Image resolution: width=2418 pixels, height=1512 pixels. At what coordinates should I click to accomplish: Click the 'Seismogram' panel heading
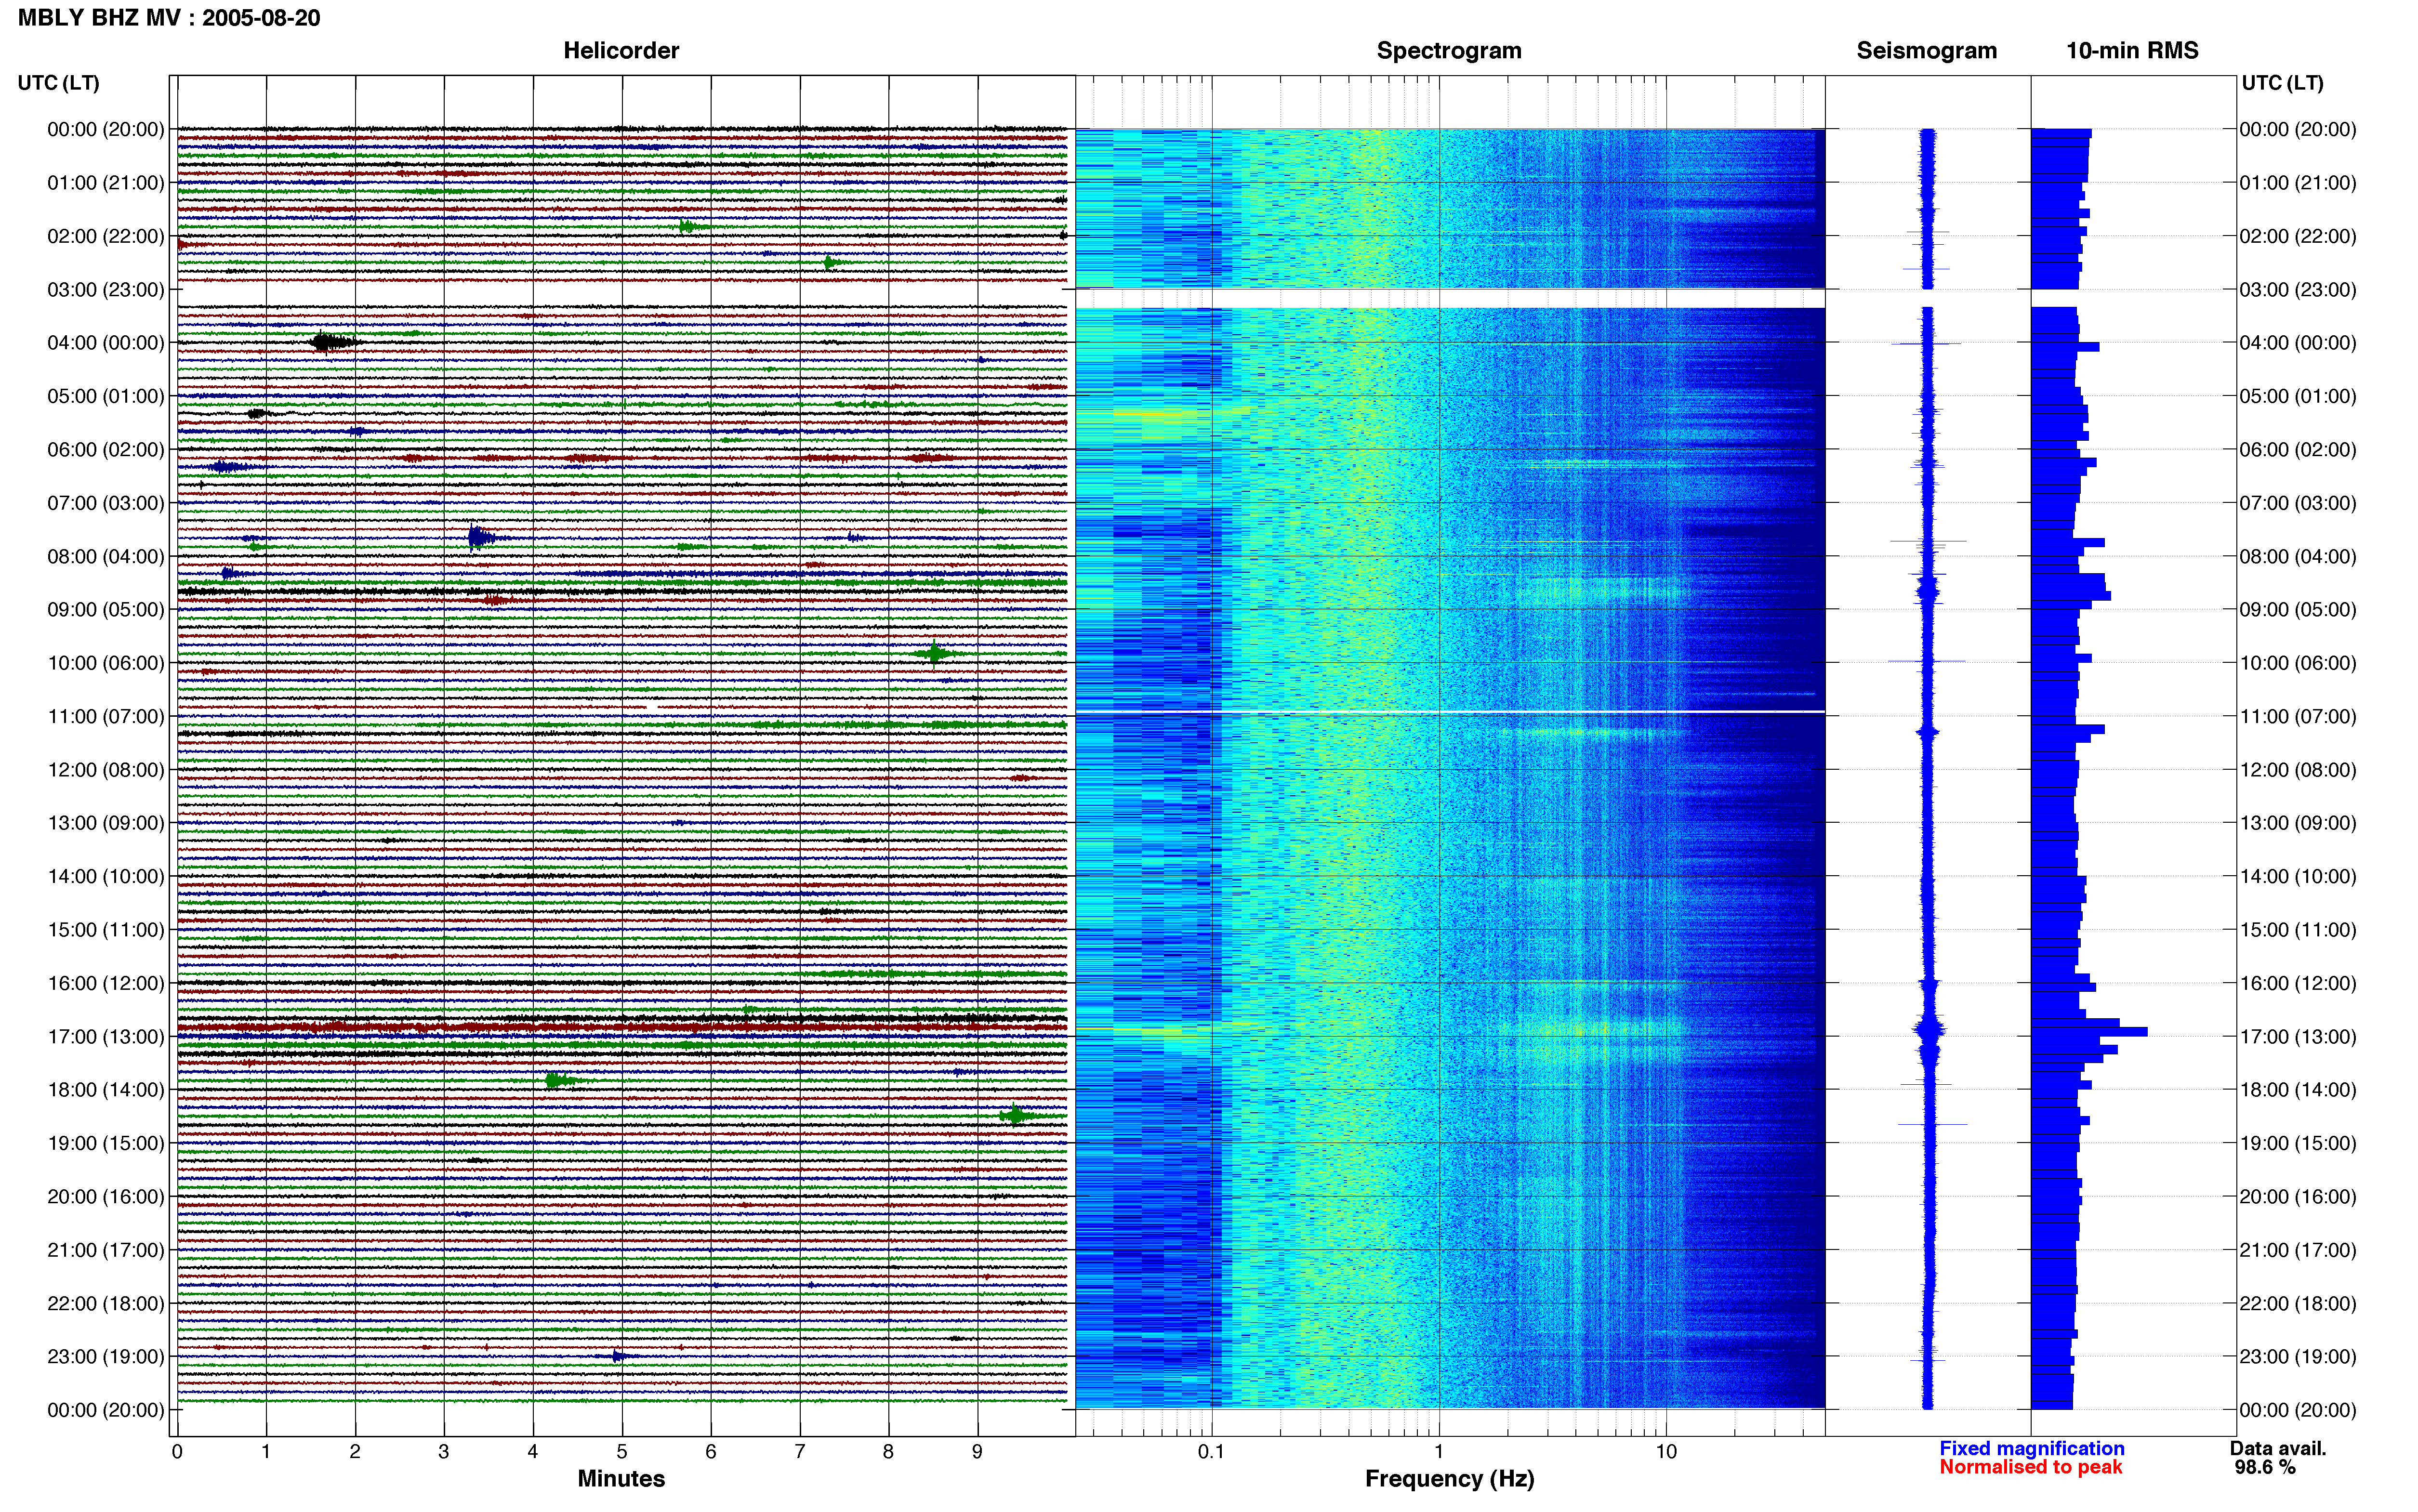pyautogui.click(x=1926, y=50)
